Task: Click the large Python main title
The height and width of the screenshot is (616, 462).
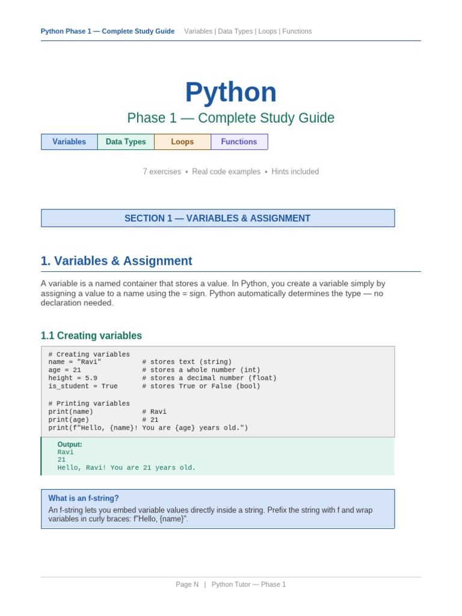Action: 231,92
